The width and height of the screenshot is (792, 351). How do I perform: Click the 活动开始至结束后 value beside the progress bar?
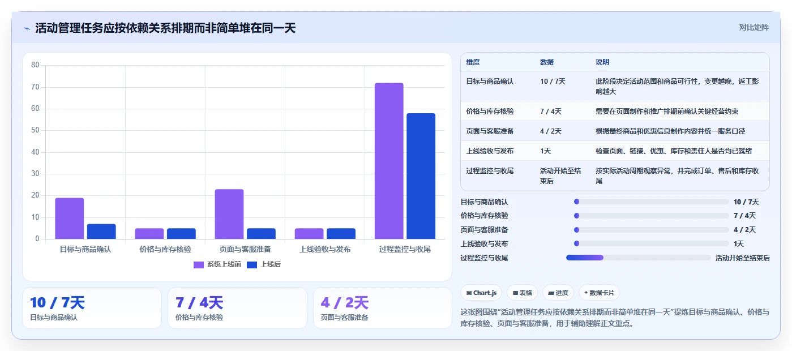[x=743, y=258]
